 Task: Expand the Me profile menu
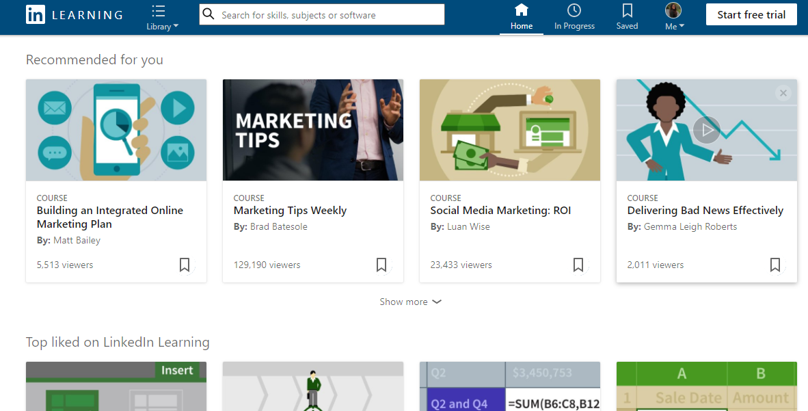673,18
